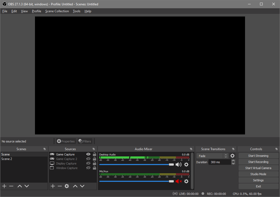Click the Start Recording button

point(258,162)
